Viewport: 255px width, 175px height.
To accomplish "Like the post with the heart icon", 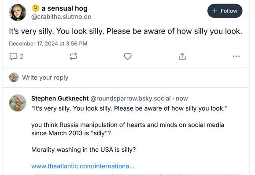I will 128,56.
